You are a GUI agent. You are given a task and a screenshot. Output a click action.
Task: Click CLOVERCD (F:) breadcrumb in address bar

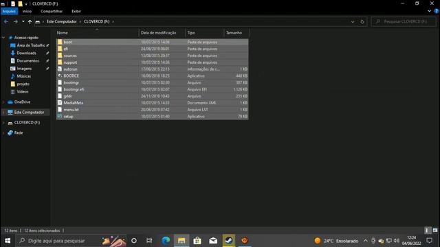(x=96, y=21)
